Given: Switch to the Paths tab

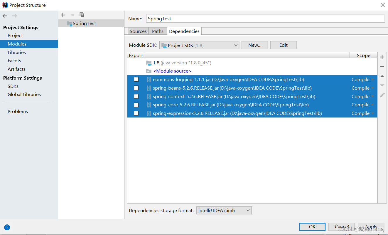Looking at the screenshot, I should [158, 31].
